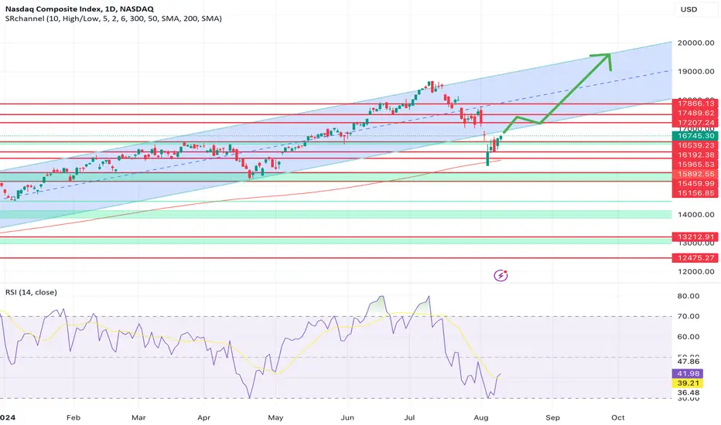Click the 80.00 RSI axis value

[x=689, y=296]
